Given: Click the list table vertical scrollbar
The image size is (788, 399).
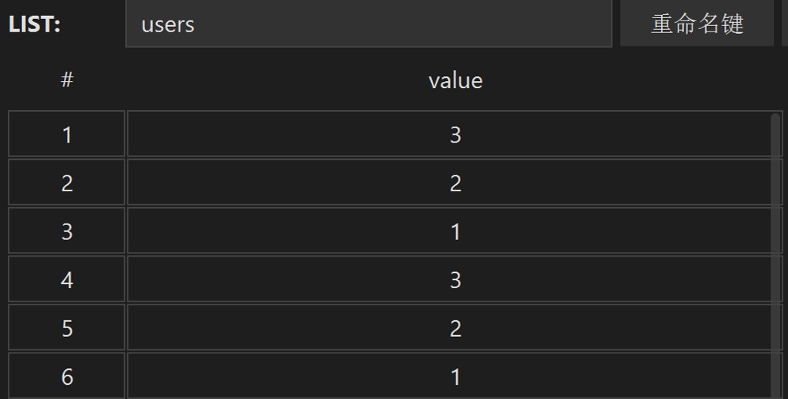Looking at the screenshot, I should [775, 256].
